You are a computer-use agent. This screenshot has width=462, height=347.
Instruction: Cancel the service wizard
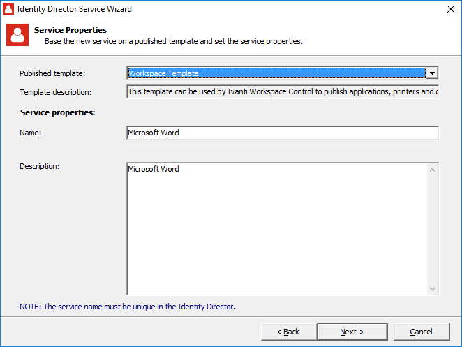click(x=421, y=332)
